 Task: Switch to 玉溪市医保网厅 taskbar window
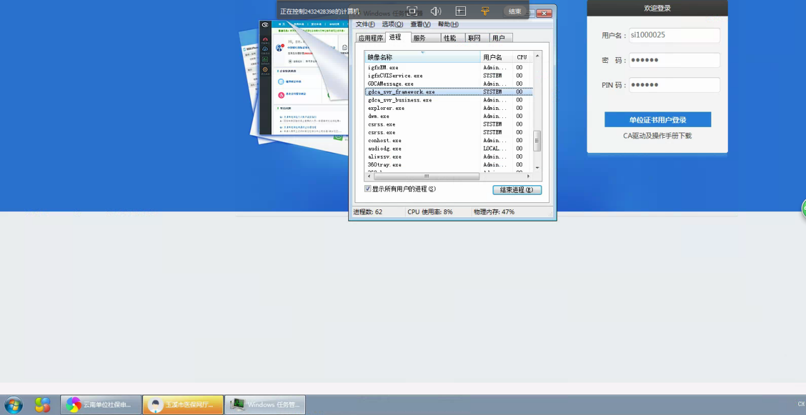[183, 405]
